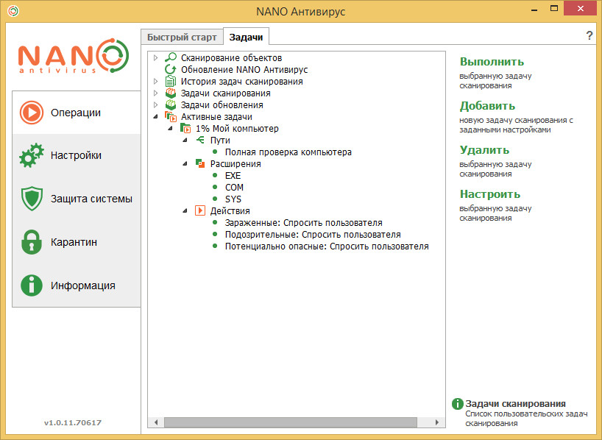Image resolution: width=602 pixels, height=440 pixels.
Task: Click the Расширения squares icon
Action: pos(200,163)
